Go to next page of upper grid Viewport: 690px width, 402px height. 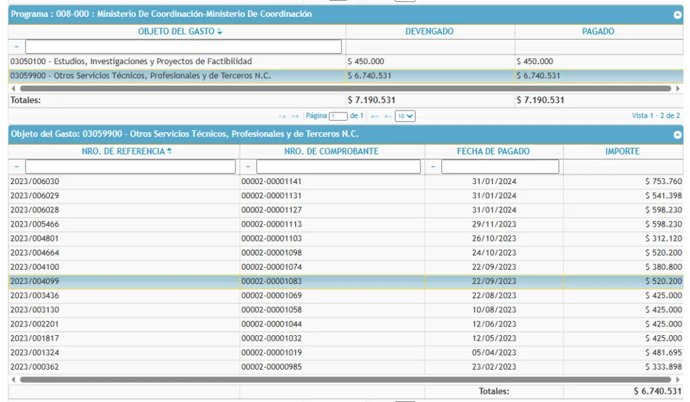click(375, 116)
